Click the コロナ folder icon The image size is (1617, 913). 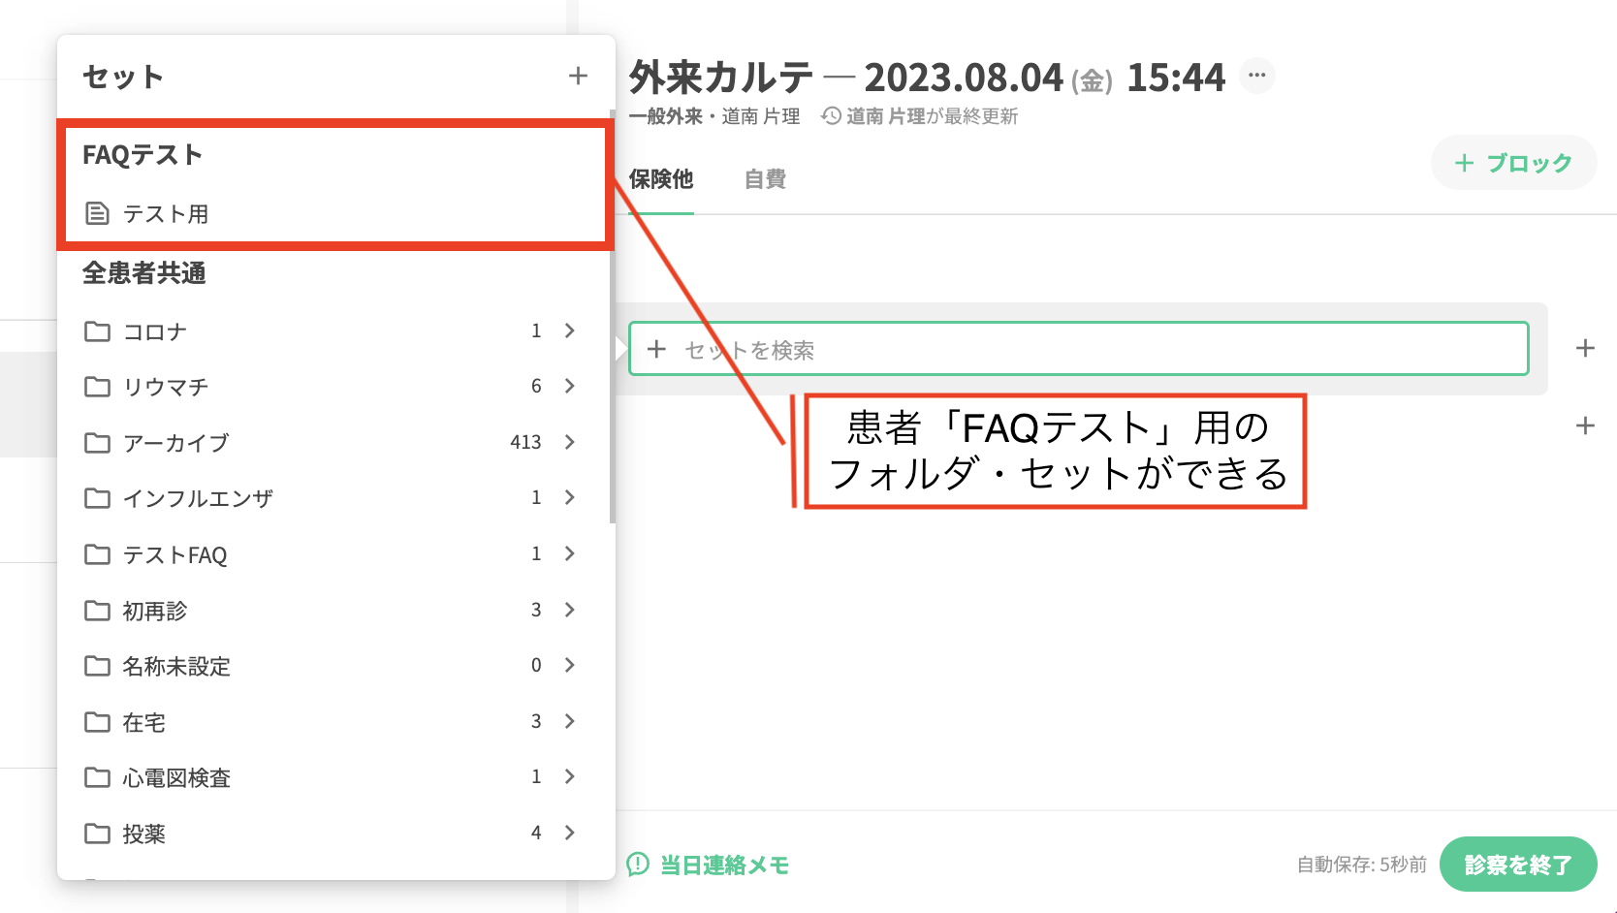(x=97, y=331)
